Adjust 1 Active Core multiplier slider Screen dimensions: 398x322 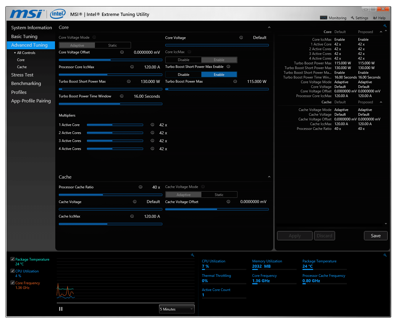pyautogui.click(x=115, y=125)
